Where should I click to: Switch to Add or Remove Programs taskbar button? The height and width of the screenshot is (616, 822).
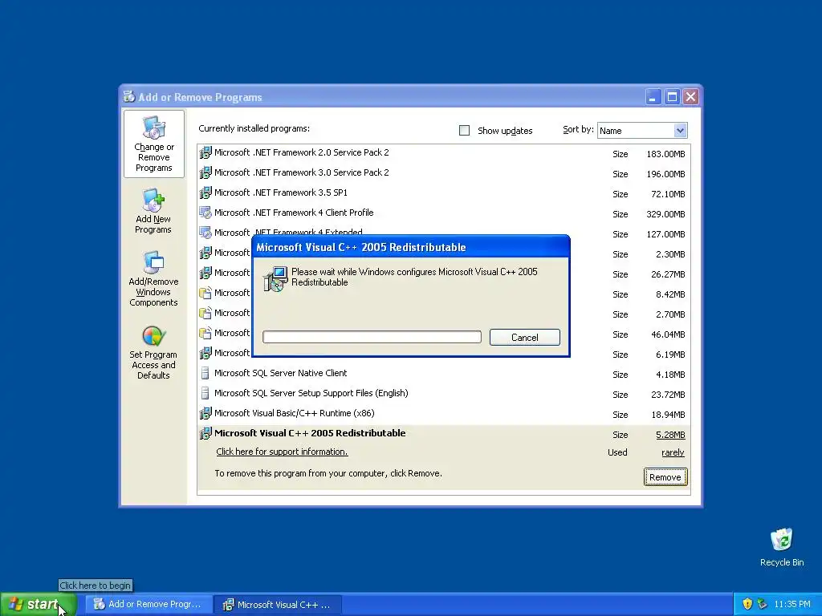point(149,604)
